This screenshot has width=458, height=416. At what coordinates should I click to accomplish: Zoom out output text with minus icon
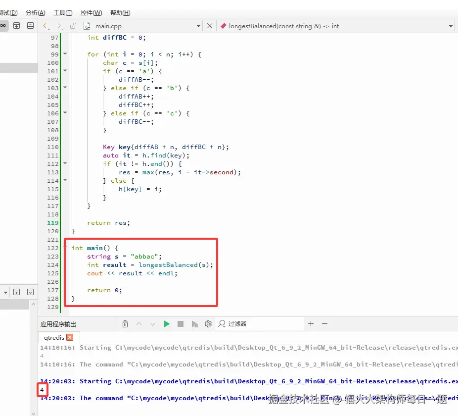tap(325, 323)
